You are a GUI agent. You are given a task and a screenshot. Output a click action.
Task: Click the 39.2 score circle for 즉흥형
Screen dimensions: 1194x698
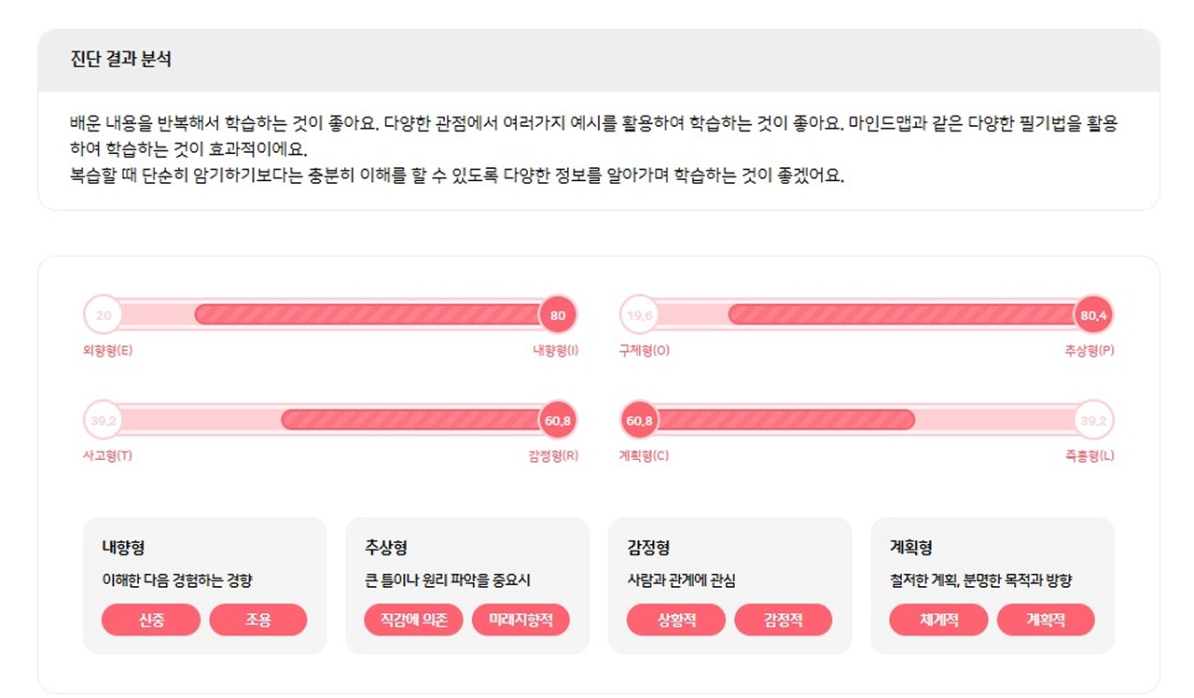point(1093,421)
